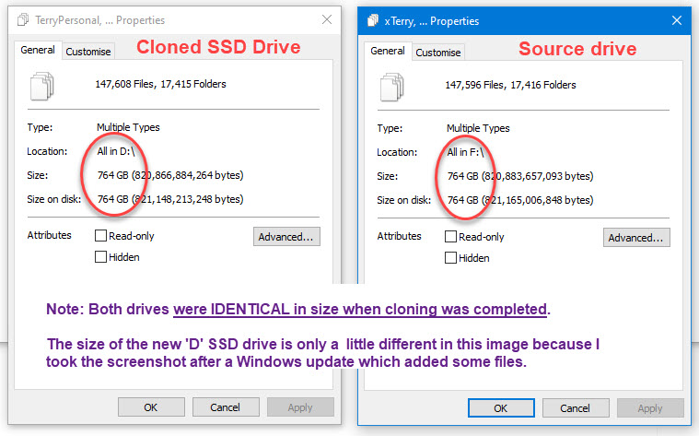The image size is (699, 436).
Task: Switch to Customise tab in xTerry Properties
Action: pos(438,53)
